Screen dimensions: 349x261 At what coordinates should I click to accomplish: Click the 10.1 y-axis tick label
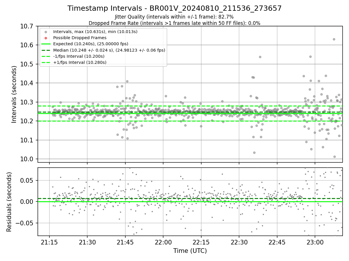(x=27, y=140)
